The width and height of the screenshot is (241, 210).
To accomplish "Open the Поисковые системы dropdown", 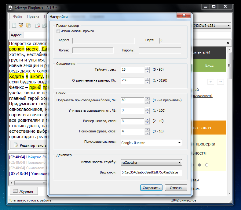I will pyautogui.click(x=179, y=142).
